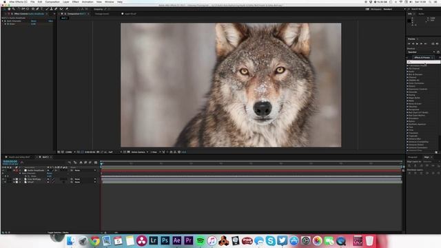
Task: Select the Zoom tool in toolbar
Action: coord(14,9)
